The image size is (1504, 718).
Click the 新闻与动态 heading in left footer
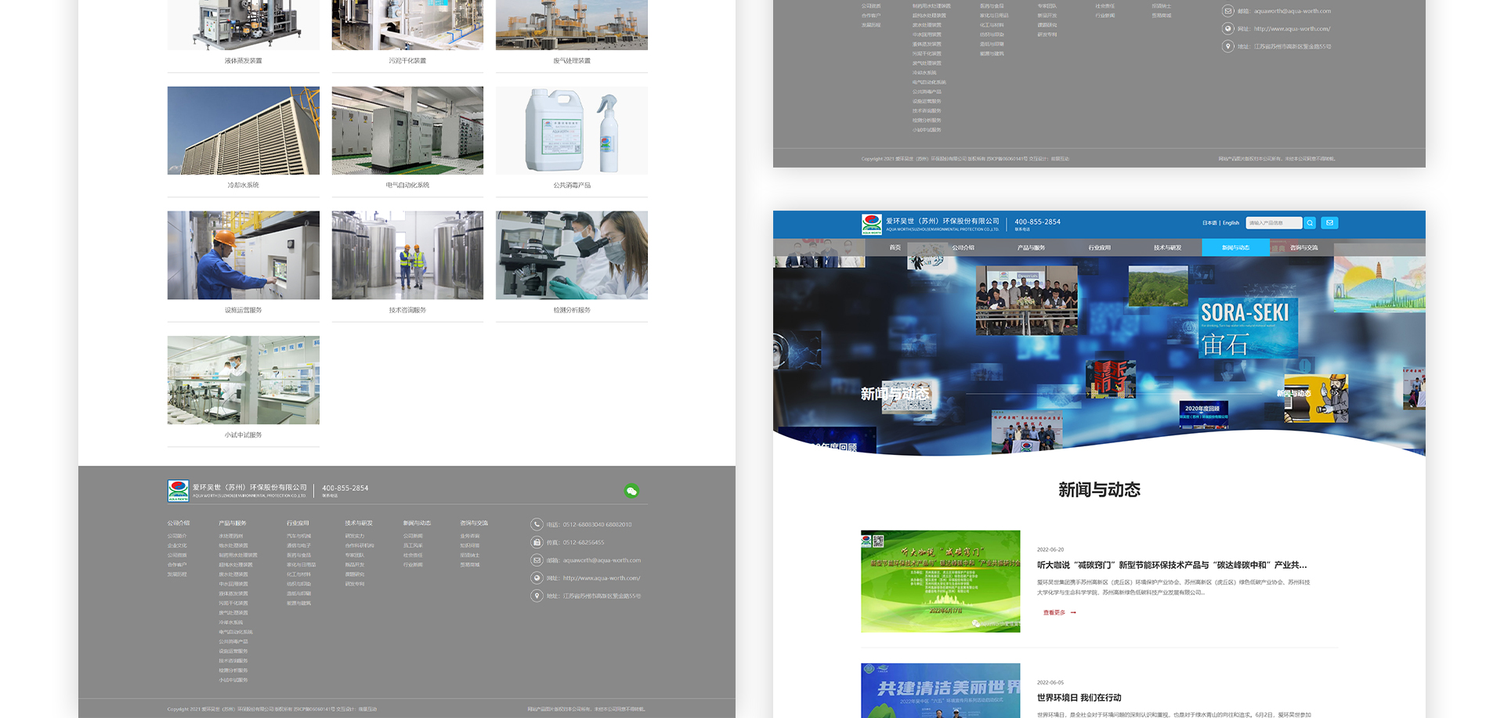[x=418, y=523]
